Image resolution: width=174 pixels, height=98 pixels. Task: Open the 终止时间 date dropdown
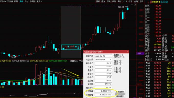coord(111,60)
